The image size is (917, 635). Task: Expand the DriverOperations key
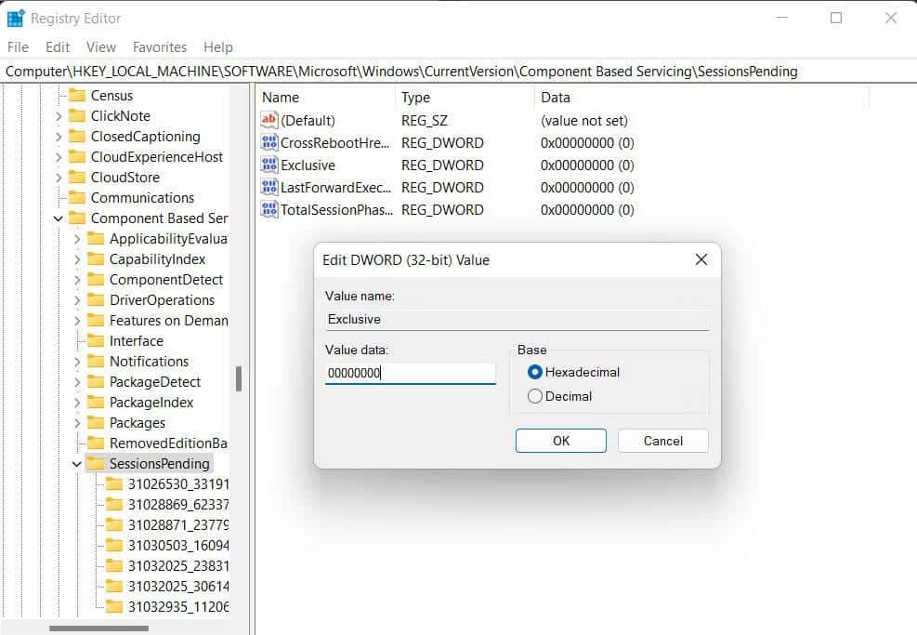(x=79, y=299)
